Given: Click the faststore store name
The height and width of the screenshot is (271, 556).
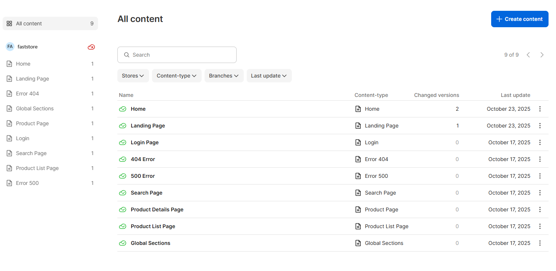Looking at the screenshot, I should point(28,47).
